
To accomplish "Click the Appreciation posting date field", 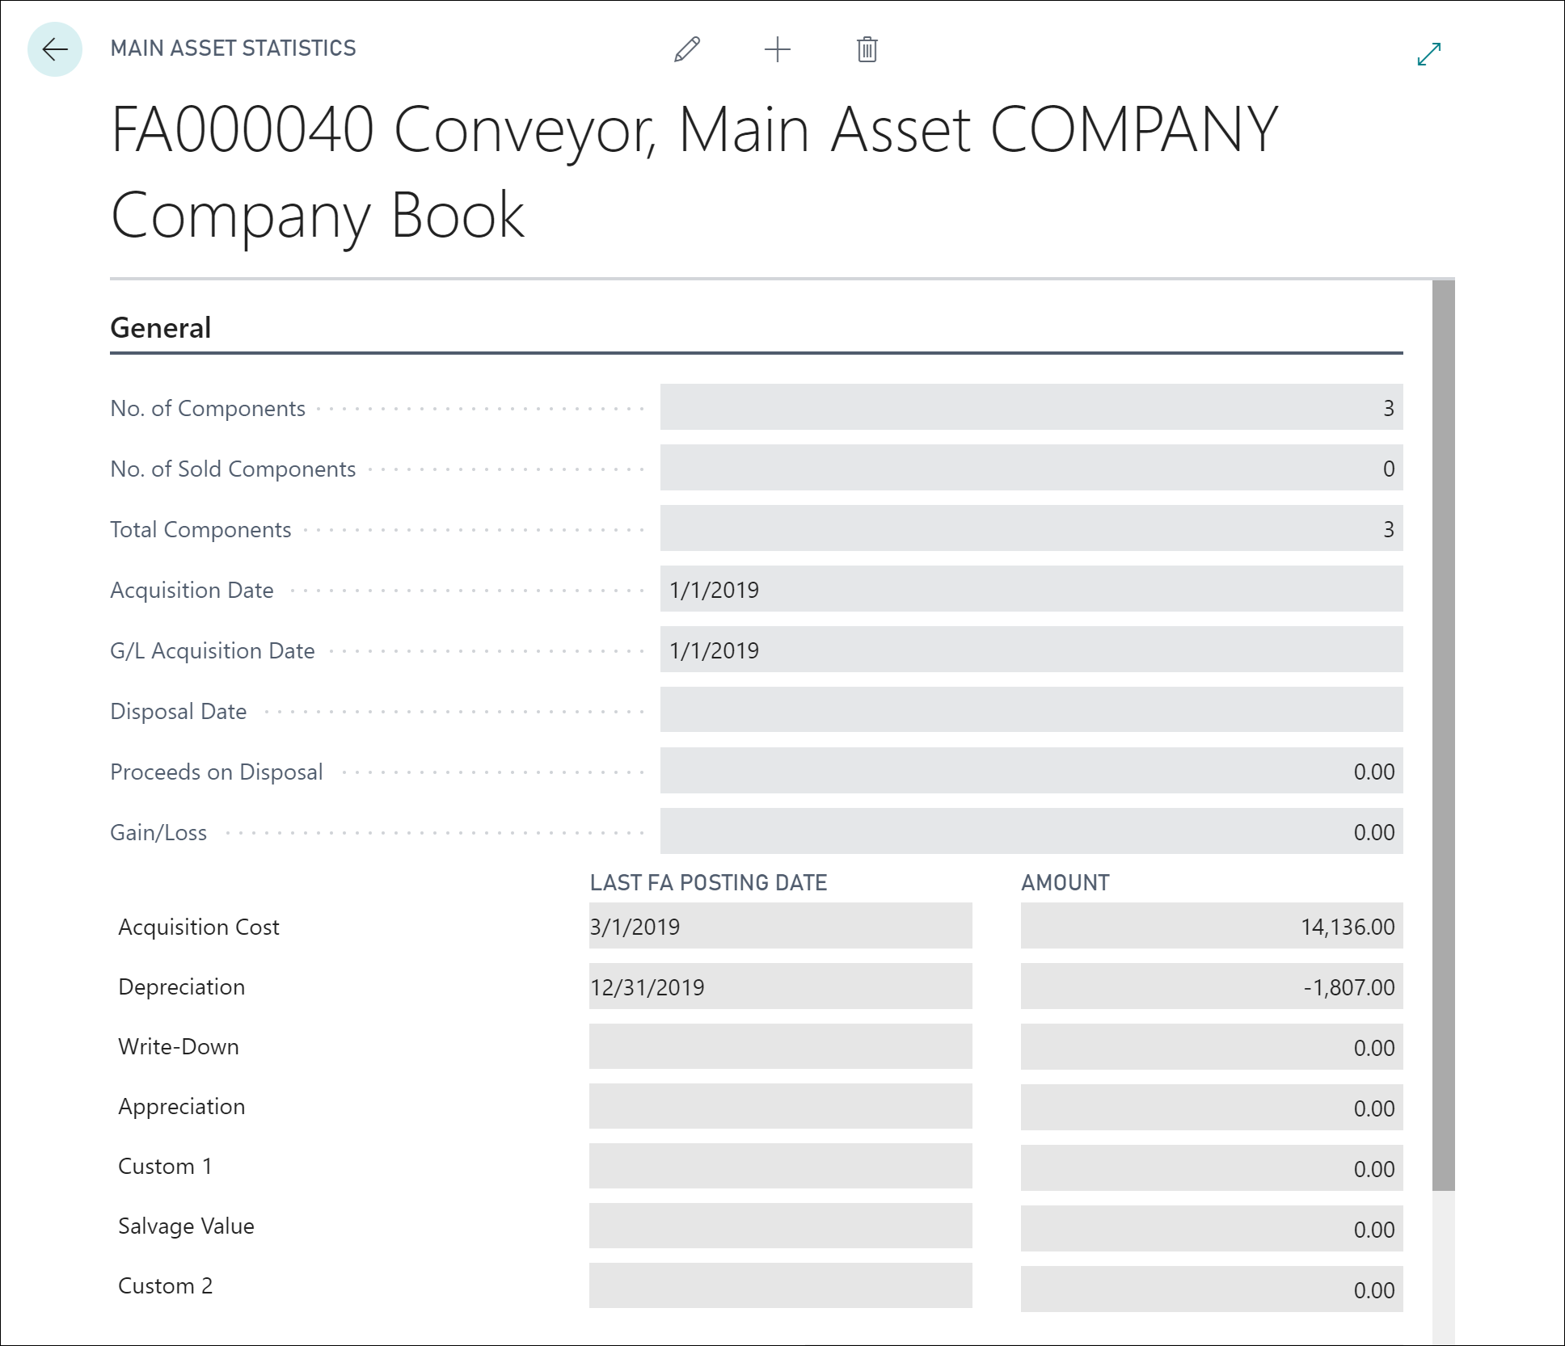I will point(780,1106).
